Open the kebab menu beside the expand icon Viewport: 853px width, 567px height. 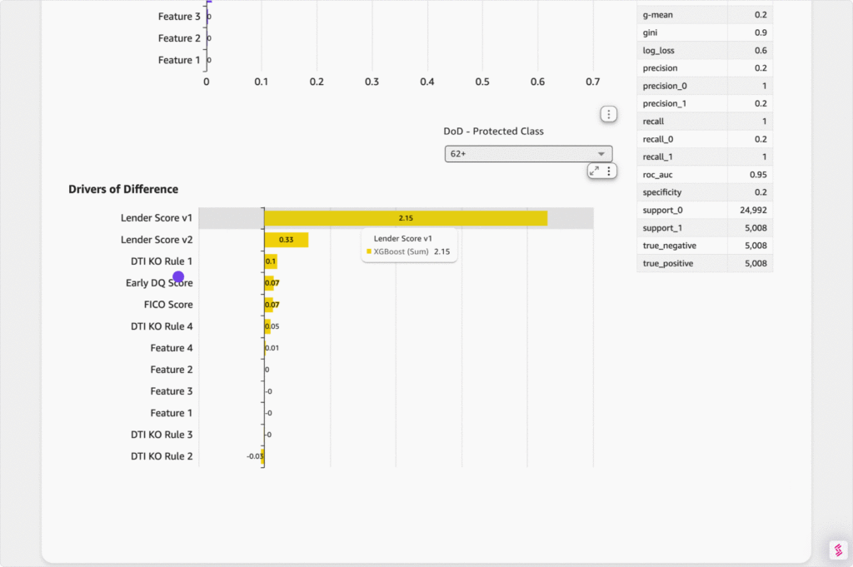point(609,171)
